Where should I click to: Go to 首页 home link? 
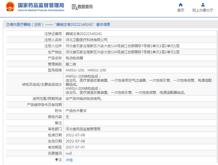[x=181, y=10]
